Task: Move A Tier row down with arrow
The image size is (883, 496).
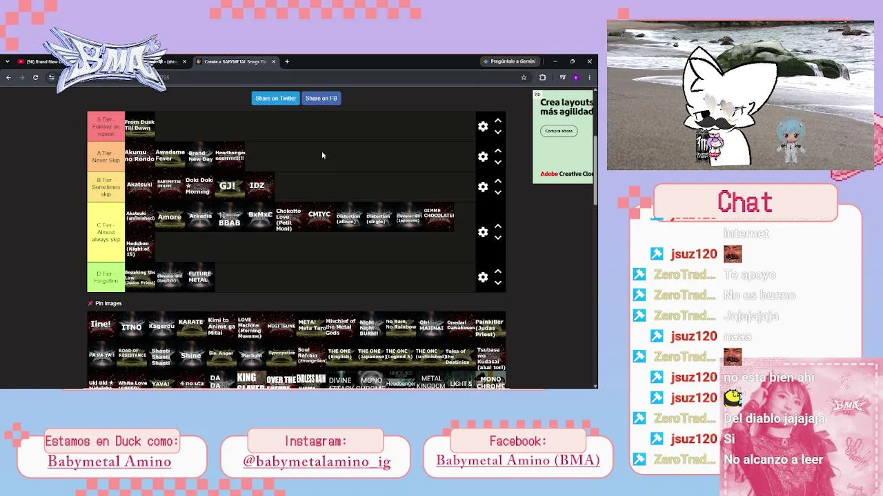Action: point(498,162)
